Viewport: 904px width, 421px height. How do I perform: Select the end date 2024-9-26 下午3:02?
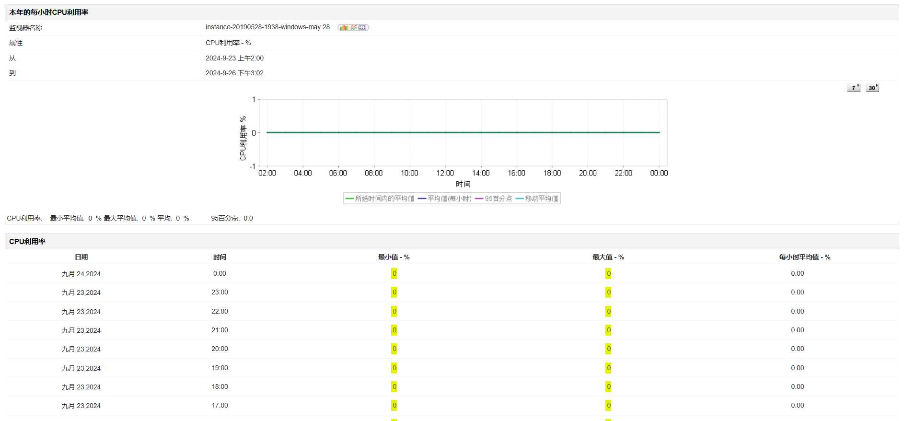(x=234, y=73)
